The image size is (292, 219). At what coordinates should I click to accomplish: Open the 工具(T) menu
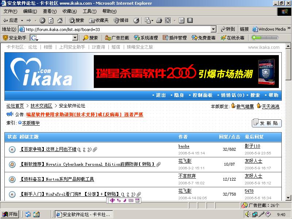click(89, 11)
